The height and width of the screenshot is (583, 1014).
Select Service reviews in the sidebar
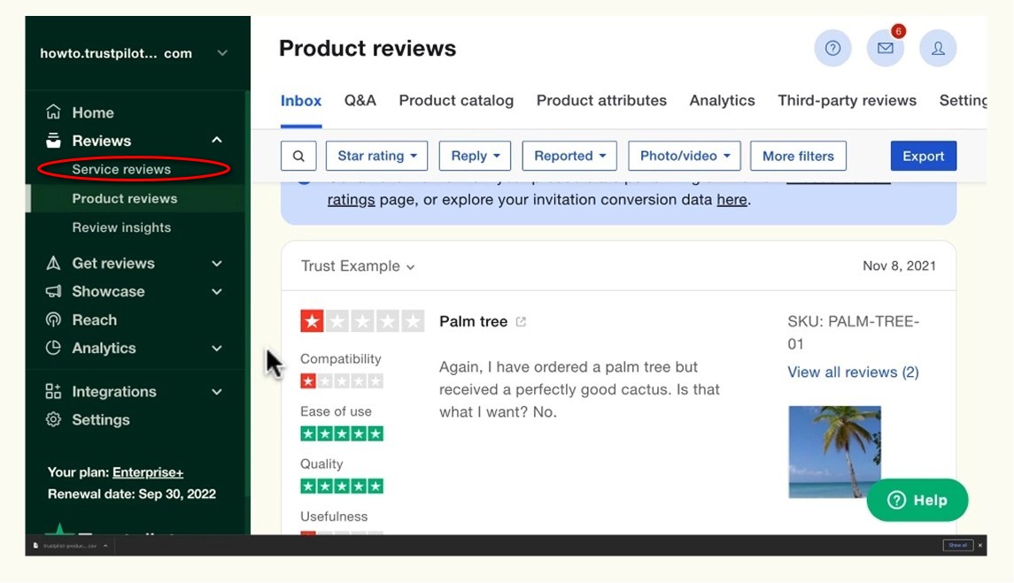click(121, 169)
